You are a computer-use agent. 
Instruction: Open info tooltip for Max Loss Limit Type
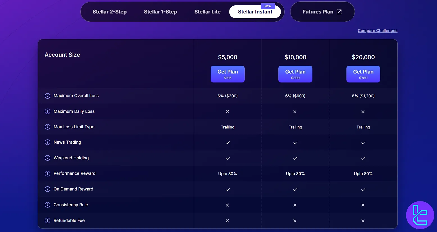(x=48, y=127)
